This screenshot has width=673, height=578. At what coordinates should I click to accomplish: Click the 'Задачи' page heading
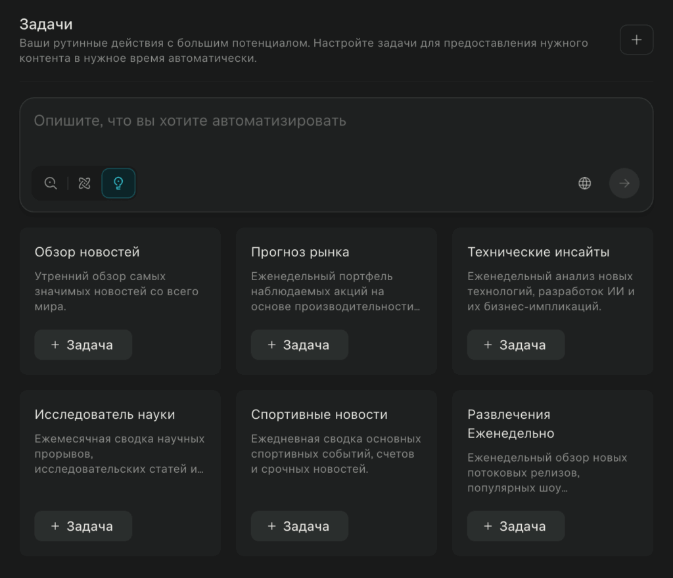pos(46,24)
